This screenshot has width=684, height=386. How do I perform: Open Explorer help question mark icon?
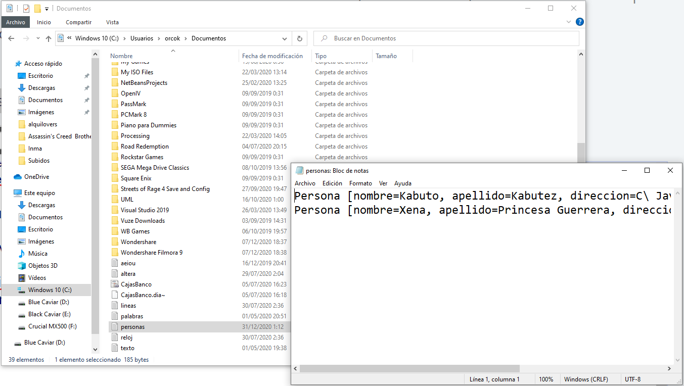(579, 22)
